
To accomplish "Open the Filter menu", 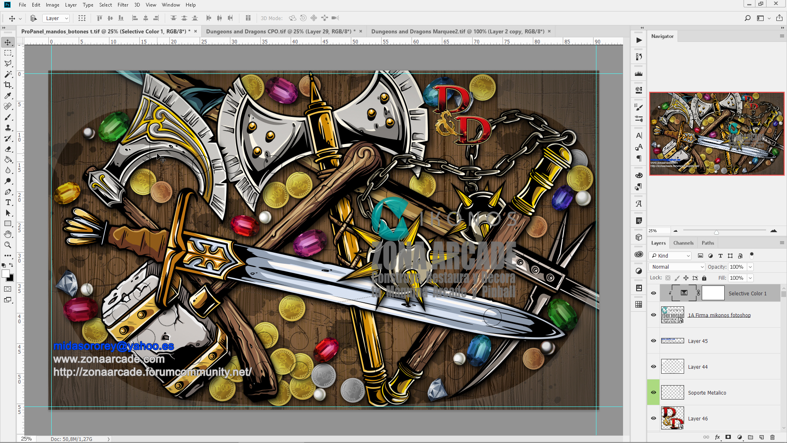I will (123, 5).
